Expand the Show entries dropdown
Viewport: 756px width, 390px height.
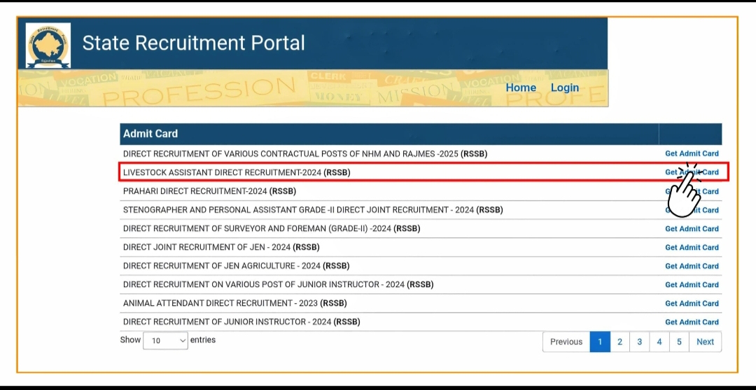[x=165, y=341]
